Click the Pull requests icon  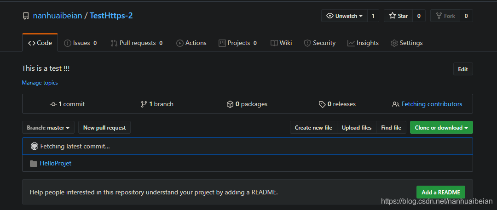point(114,43)
